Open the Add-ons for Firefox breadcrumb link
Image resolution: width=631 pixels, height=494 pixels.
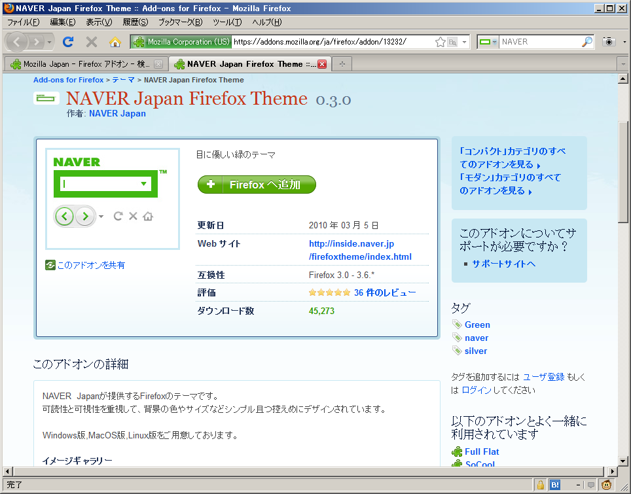69,80
